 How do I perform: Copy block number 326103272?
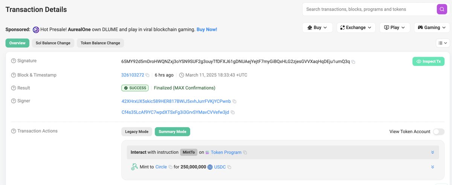(147, 75)
